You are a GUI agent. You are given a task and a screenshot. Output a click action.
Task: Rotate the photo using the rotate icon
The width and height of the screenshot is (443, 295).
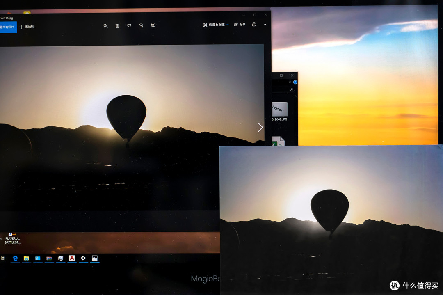[x=141, y=26]
